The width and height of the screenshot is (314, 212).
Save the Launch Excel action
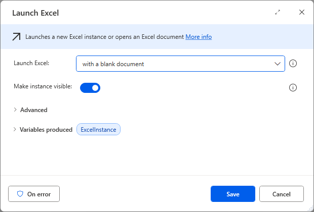tap(233, 194)
